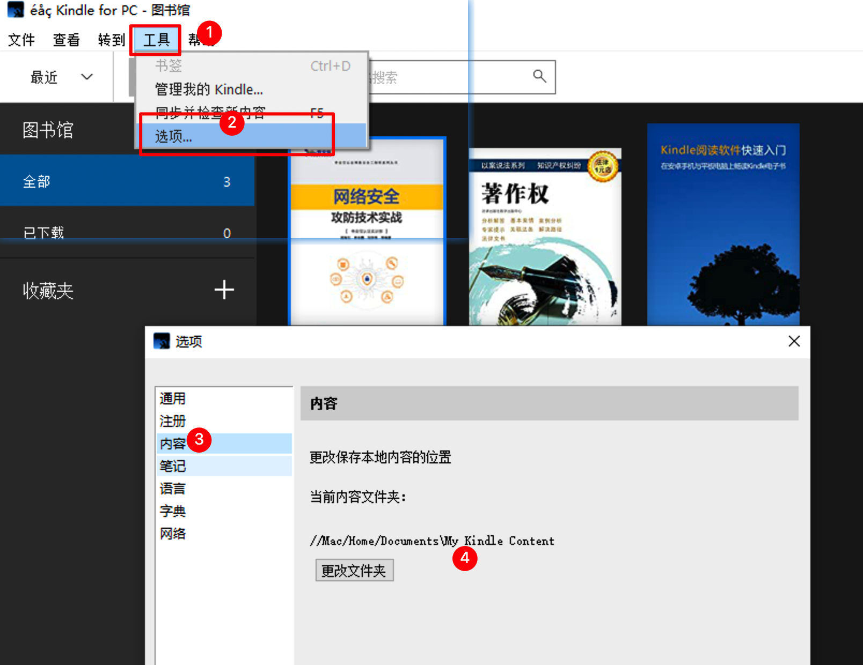
Task: Click the 书签 menu entry
Action: click(251, 66)
